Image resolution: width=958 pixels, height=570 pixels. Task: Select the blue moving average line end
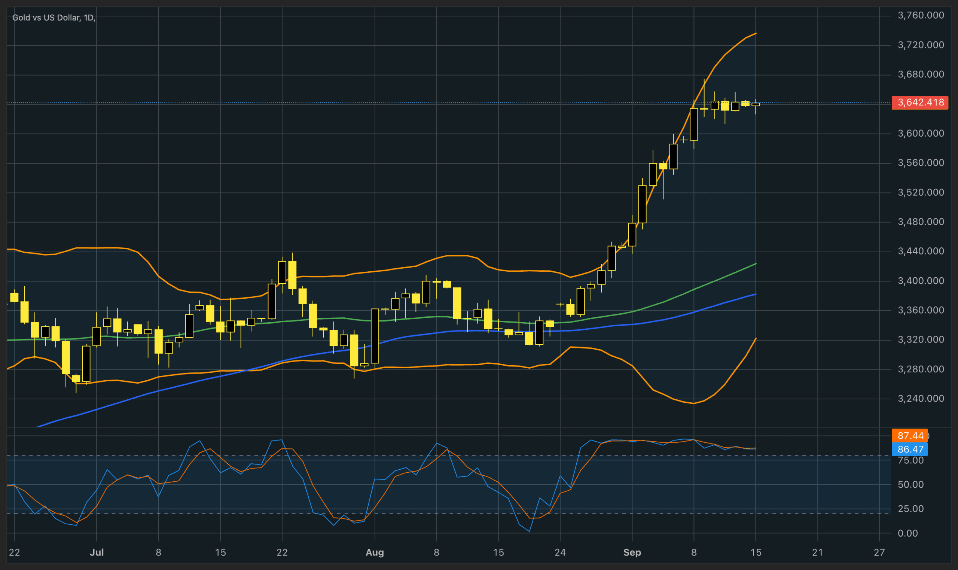(755, 294)
